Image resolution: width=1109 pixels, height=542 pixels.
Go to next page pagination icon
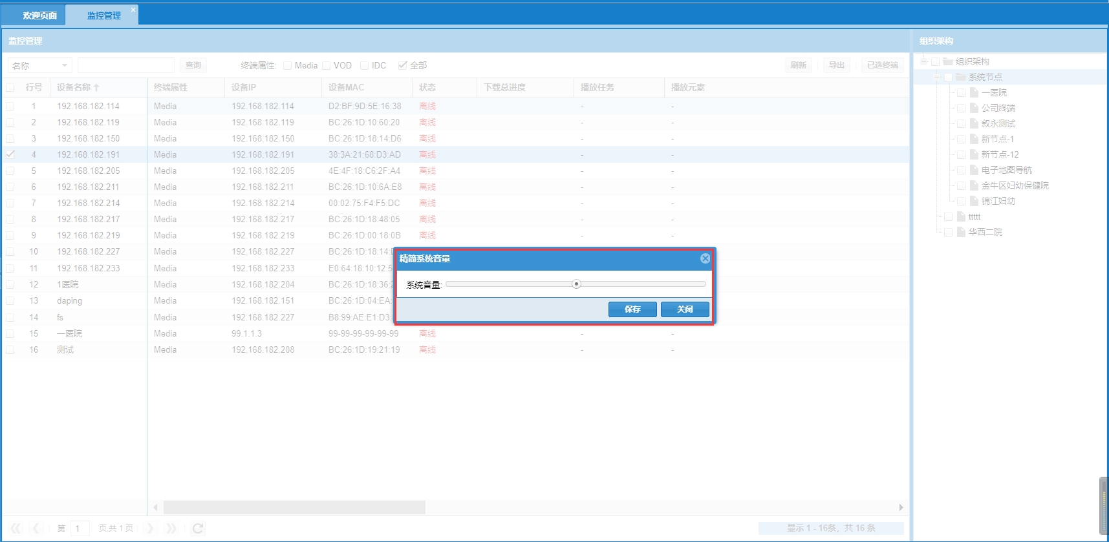tap(150, 528)
